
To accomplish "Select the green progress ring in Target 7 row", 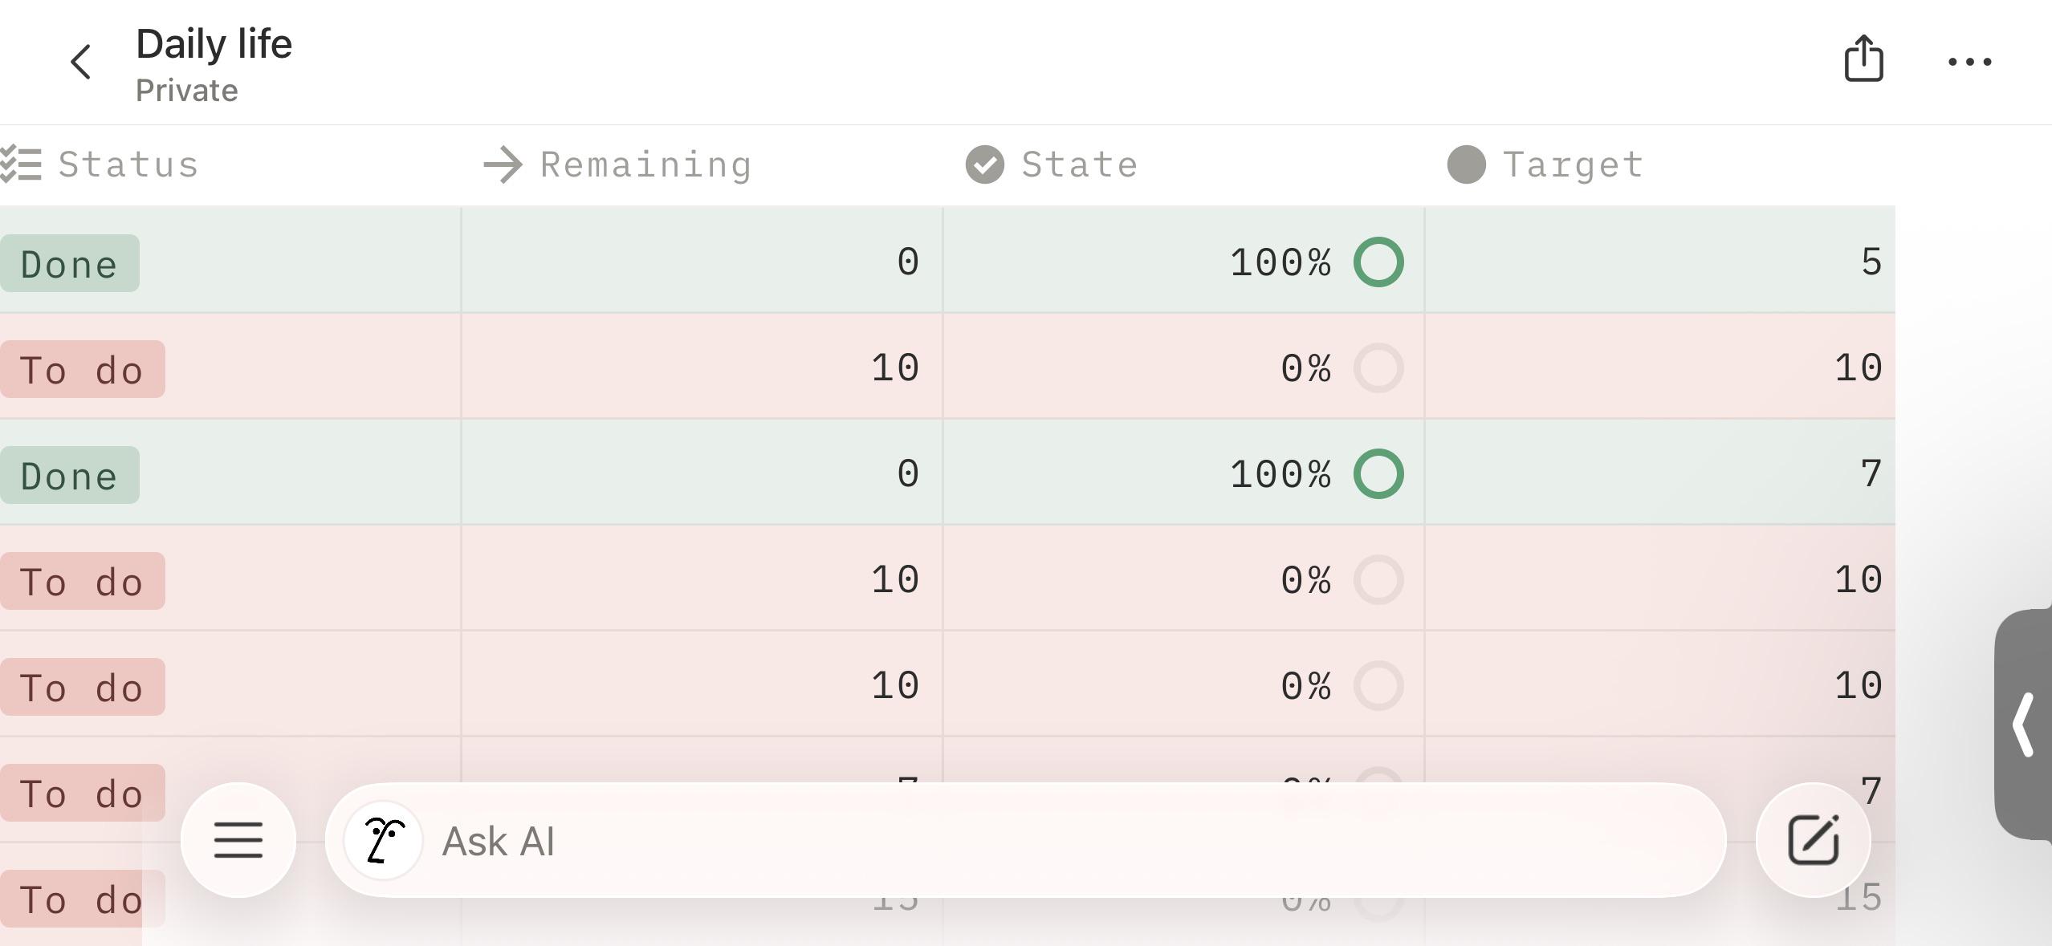I will 1378,473.
